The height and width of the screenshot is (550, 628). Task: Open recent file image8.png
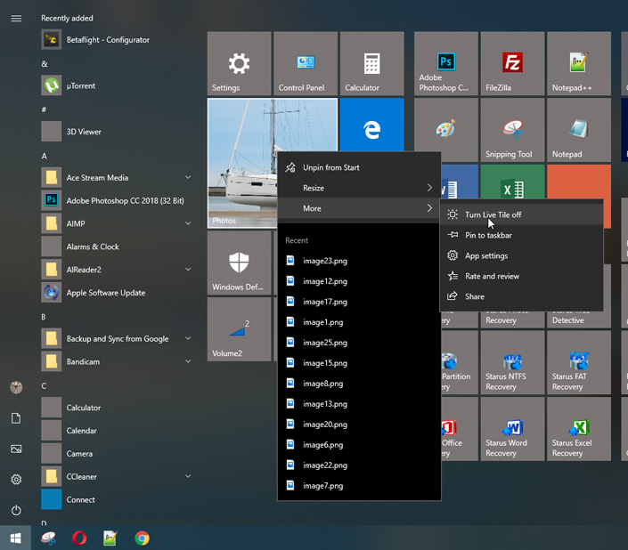point(359,384)
